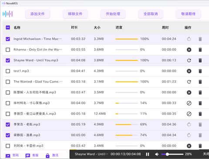This screenshot has width=209, height=159.
Task: Click the 00:00:13/00:04:08 playback time
Action: pyautogui.click(x=125, y=154)
